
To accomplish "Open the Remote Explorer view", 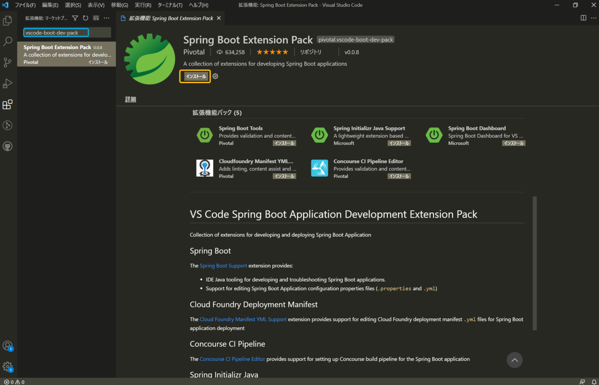I will coord(7,125).
